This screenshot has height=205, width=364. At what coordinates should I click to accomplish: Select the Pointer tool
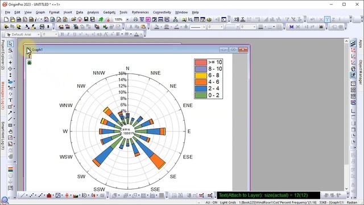click(10, 44)
